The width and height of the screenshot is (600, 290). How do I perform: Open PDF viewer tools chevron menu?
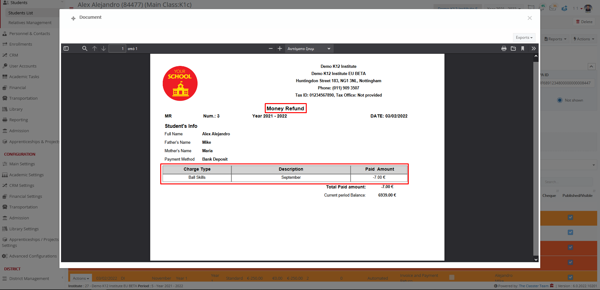(534, 48)
